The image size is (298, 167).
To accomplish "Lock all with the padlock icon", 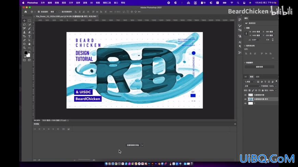I will (263, 91).
